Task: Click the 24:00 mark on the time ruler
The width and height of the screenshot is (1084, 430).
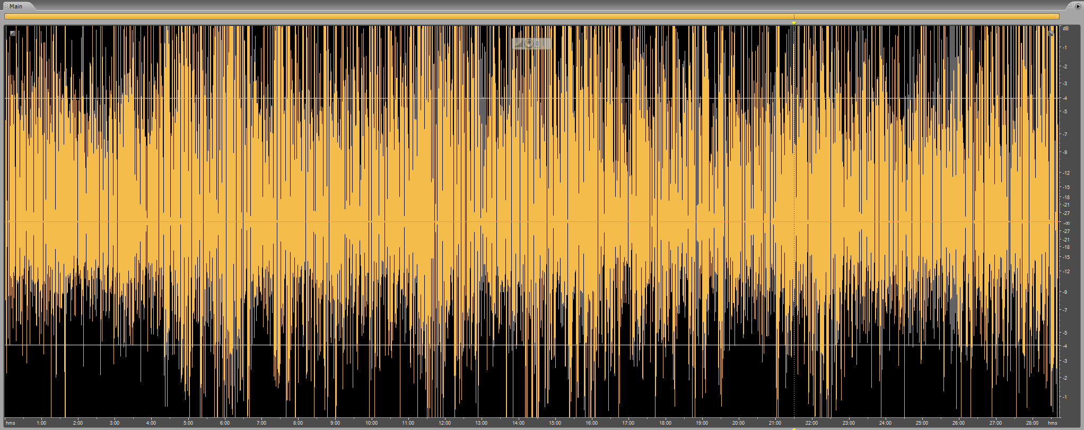Action: pos(885,423)
